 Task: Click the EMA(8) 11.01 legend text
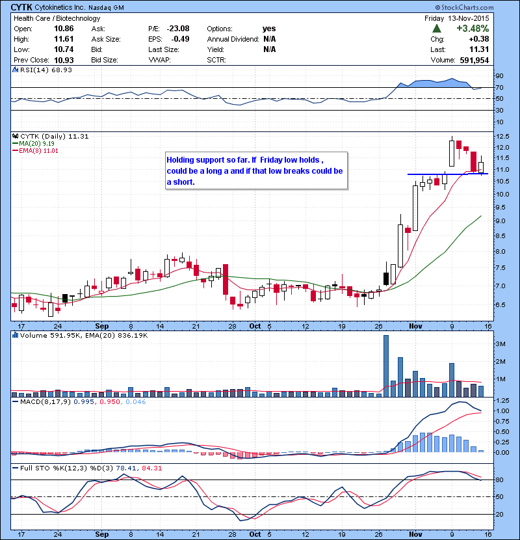[x=38, y=151]
